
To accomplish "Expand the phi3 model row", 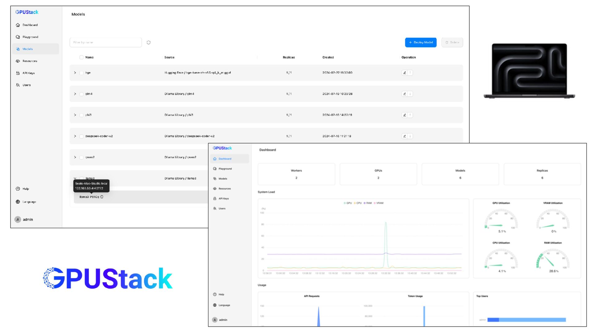I will click(x=75, y=115).
